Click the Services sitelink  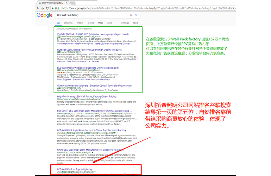[x=95, y=62]
